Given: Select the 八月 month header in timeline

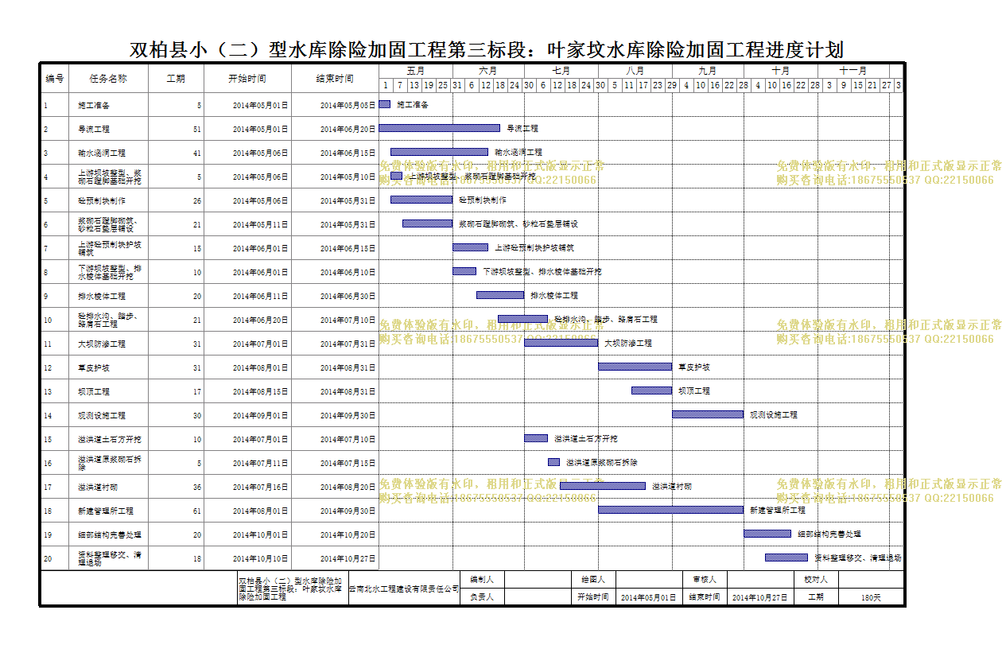Looking at the screenshot, I should tap(635, 71).
